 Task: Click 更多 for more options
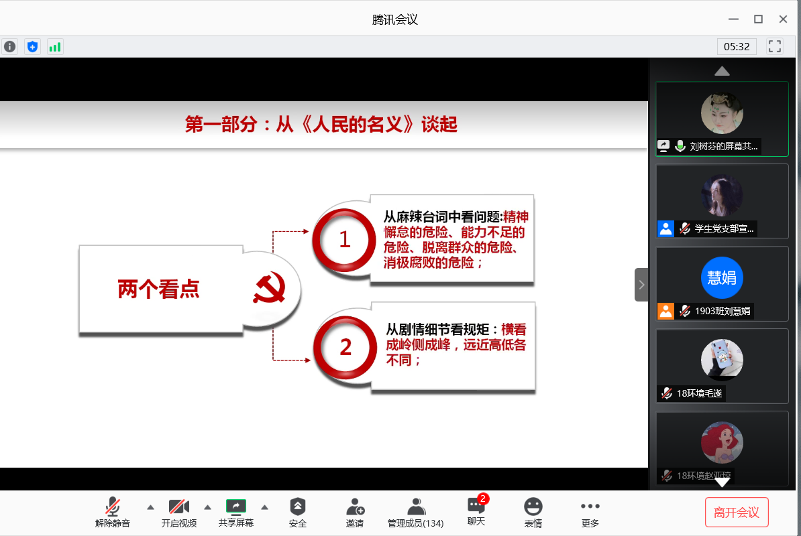tap(590, 513)
